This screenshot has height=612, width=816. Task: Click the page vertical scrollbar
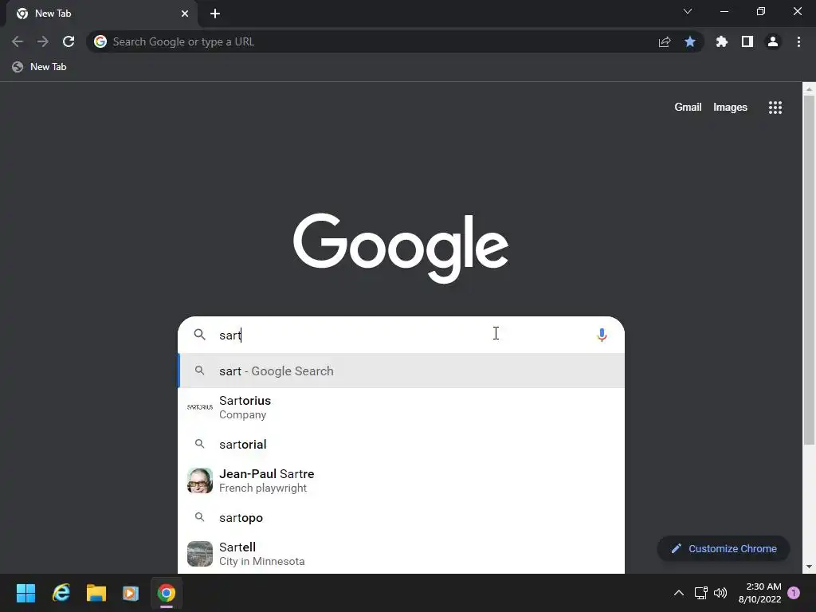[809, 271]
